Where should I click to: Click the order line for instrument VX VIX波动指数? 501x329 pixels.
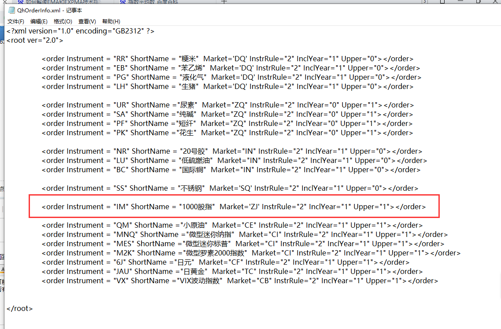point(240,281)
